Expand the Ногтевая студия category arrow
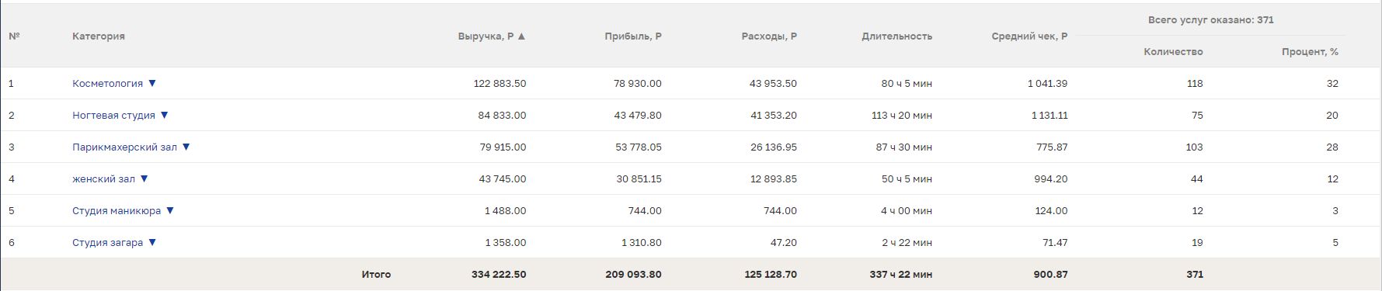The width and height of the screenshot is (1382, 291). (x=164, y=115)
